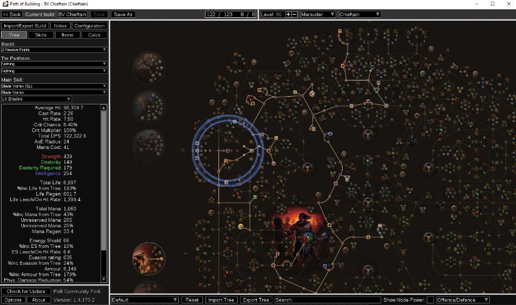Click the Marauder class portrait on the tree
This screenshot has height=305, width=516.
301,236
